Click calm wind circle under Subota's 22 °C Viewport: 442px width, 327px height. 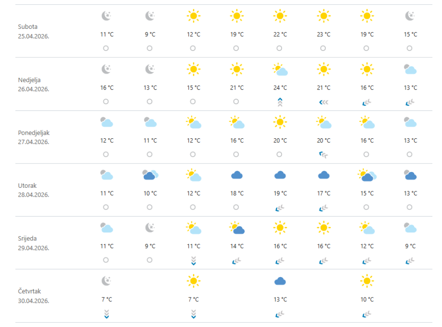(x=279, y=48)
